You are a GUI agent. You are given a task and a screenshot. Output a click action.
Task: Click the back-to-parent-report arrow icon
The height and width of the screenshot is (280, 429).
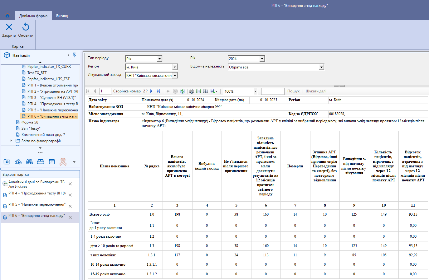point(168,91)
